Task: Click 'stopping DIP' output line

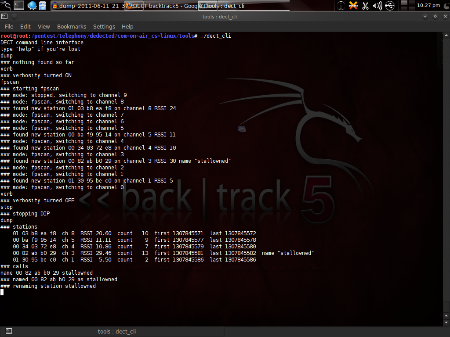Action: point(25,214)
